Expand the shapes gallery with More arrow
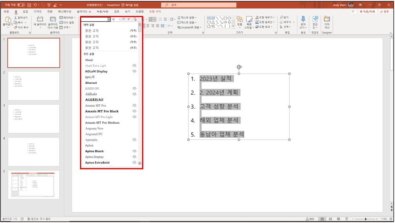This screenshot has height=223, width=395. click(233, 26)
